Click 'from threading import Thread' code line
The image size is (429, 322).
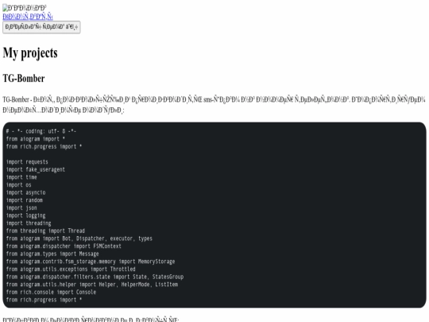coord(45,231)
